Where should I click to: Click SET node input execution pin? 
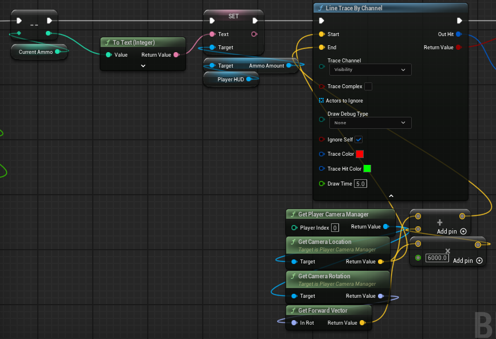[212, 21]
